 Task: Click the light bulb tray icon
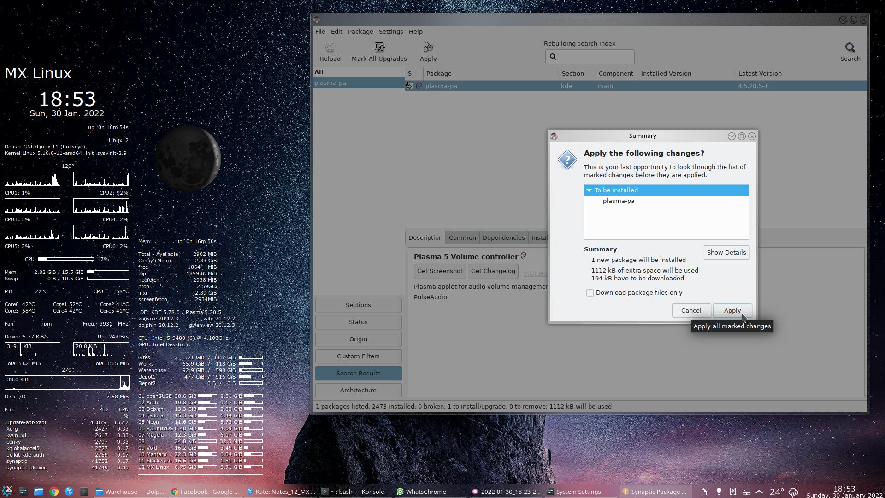(719, 492)
